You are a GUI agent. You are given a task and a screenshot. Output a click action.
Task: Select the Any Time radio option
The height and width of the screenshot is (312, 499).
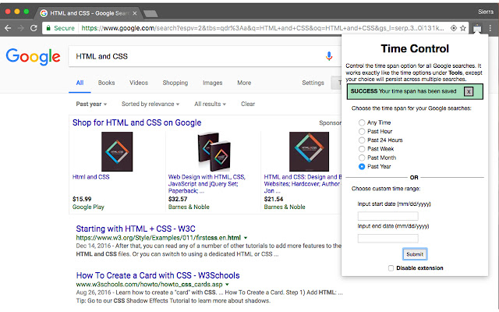coord(362,122)
